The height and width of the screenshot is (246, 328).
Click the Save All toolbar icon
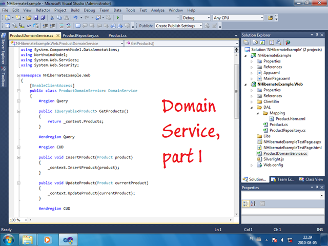(43, 18)
